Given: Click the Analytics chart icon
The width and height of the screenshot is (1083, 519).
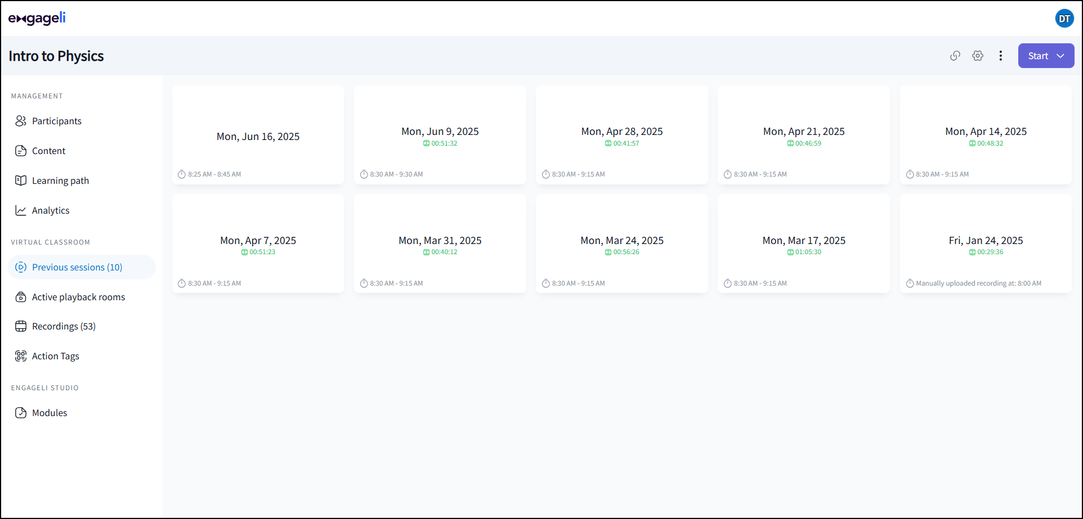Looking at the screenshot, I should [x=21, y=210].
